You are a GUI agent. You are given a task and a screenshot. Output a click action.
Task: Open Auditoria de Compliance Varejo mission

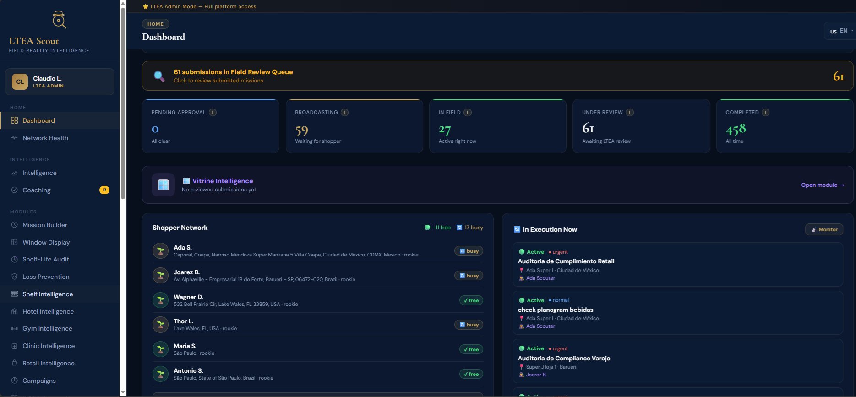coord(678,361)
